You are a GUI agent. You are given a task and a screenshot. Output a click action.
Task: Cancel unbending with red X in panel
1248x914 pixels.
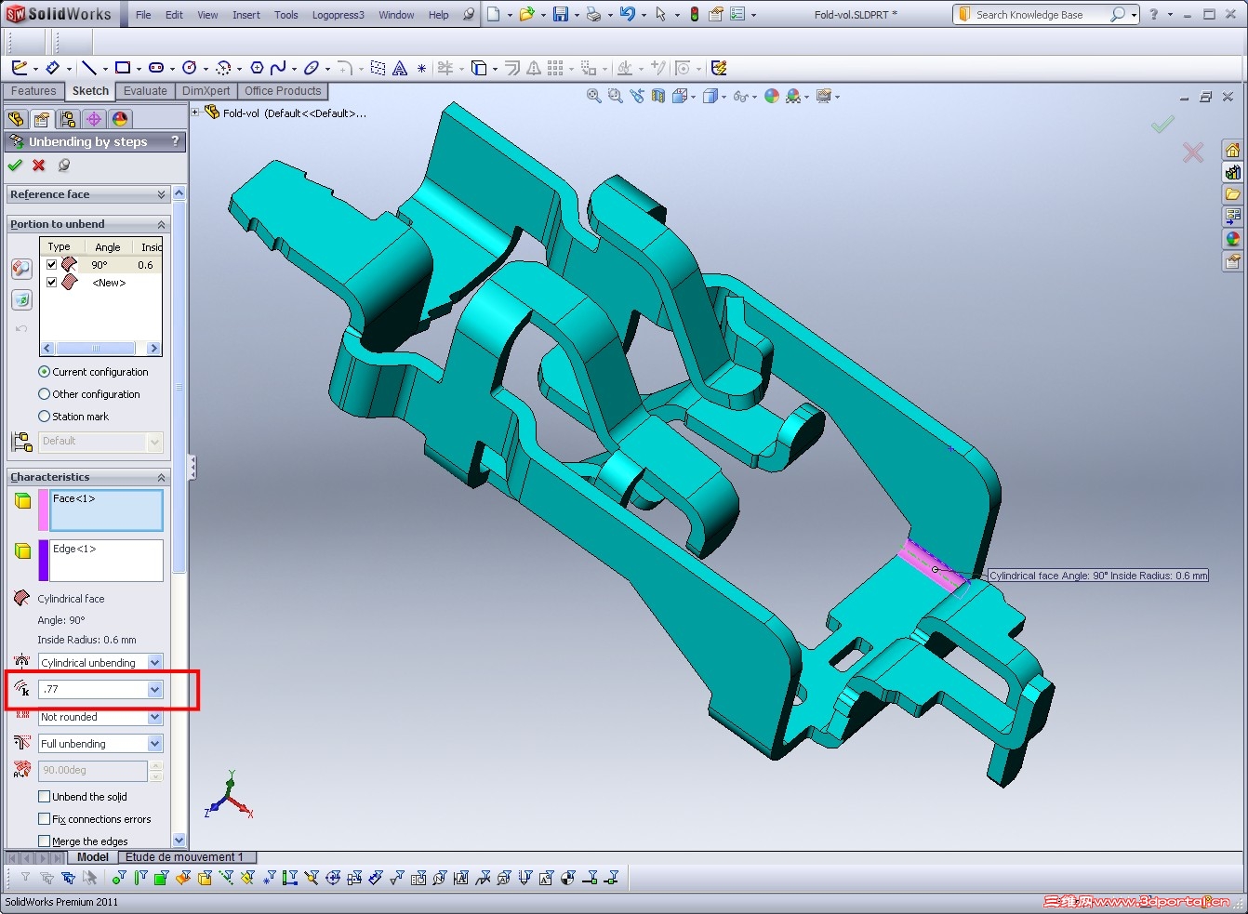[39, 166]
